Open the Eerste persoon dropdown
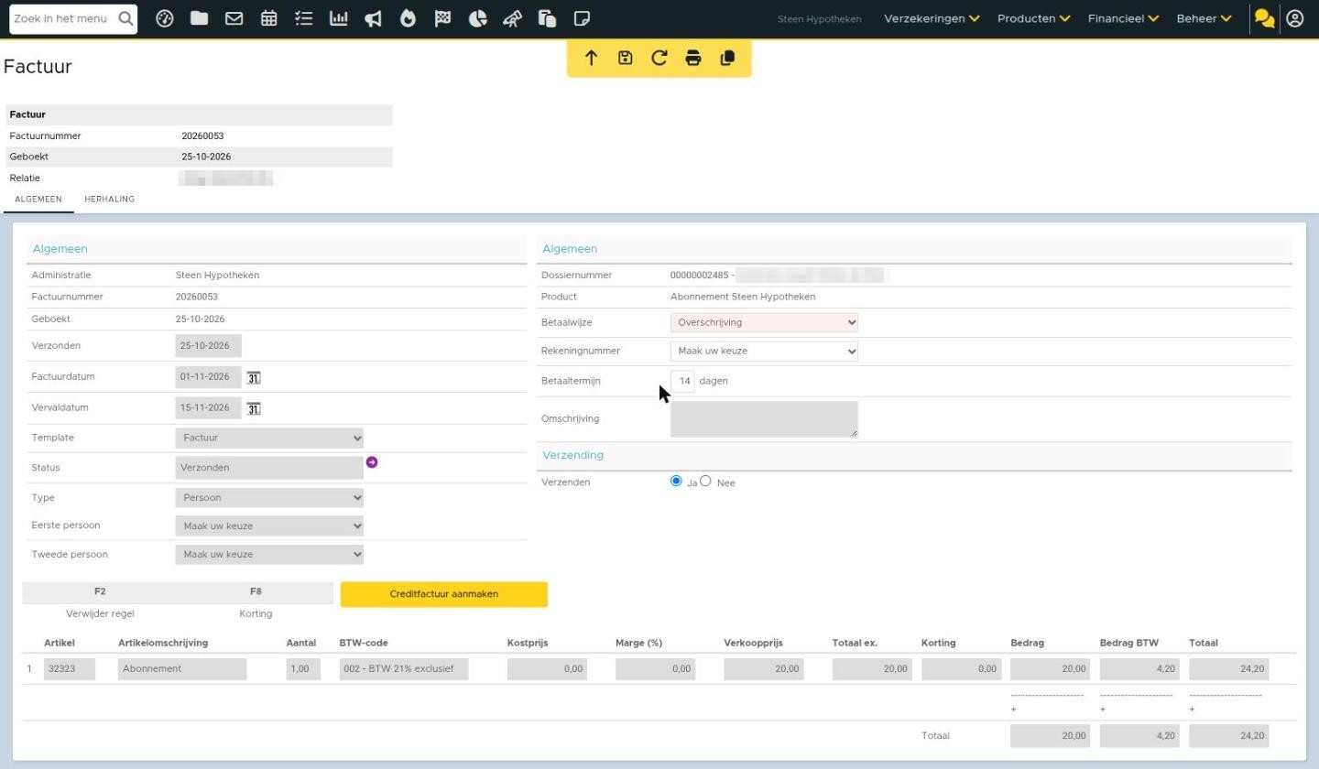The width and height of the screenshot is (1319, 769). tap(269, 526)
